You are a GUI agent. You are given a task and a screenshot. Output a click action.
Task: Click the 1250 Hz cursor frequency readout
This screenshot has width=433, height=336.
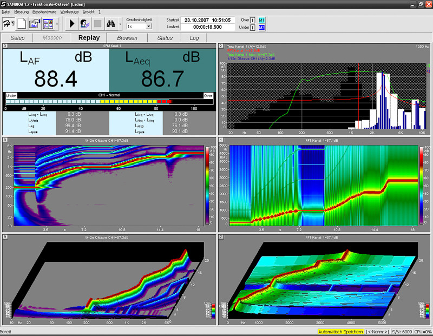422,47
